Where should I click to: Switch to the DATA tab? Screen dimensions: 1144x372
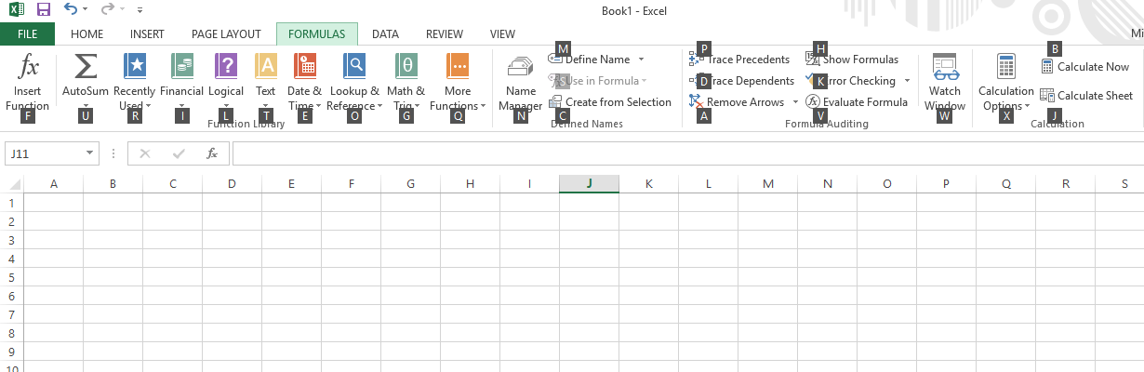coord(385,34)
